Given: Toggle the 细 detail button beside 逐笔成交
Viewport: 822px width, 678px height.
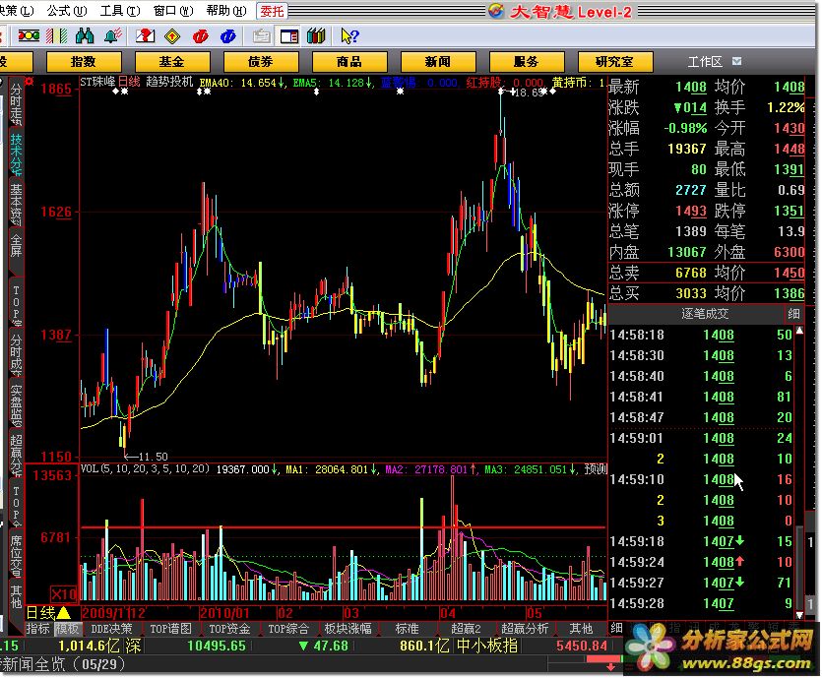Looking at the screenshot, I should (793, 314).
